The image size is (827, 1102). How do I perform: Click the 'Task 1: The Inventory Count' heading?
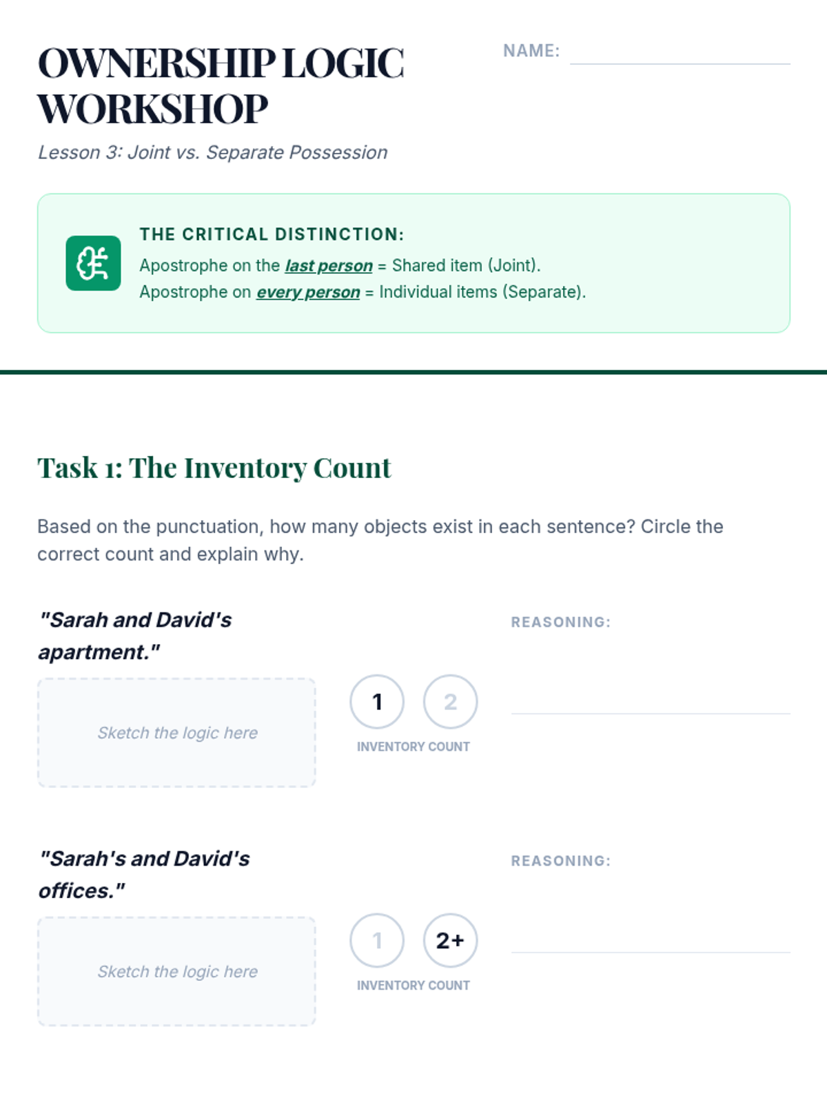point(214,468)
